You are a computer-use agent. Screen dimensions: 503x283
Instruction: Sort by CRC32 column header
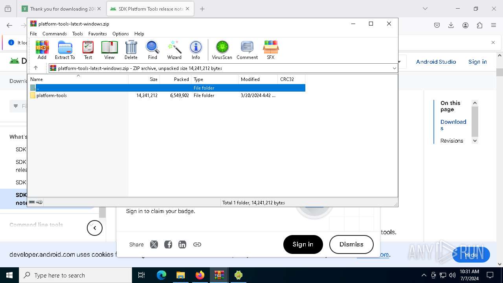(x=291, y=79)
